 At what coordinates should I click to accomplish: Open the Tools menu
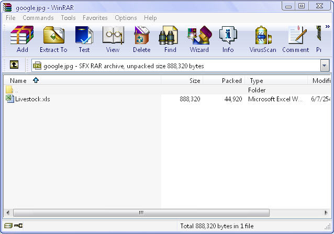point(69,18)
